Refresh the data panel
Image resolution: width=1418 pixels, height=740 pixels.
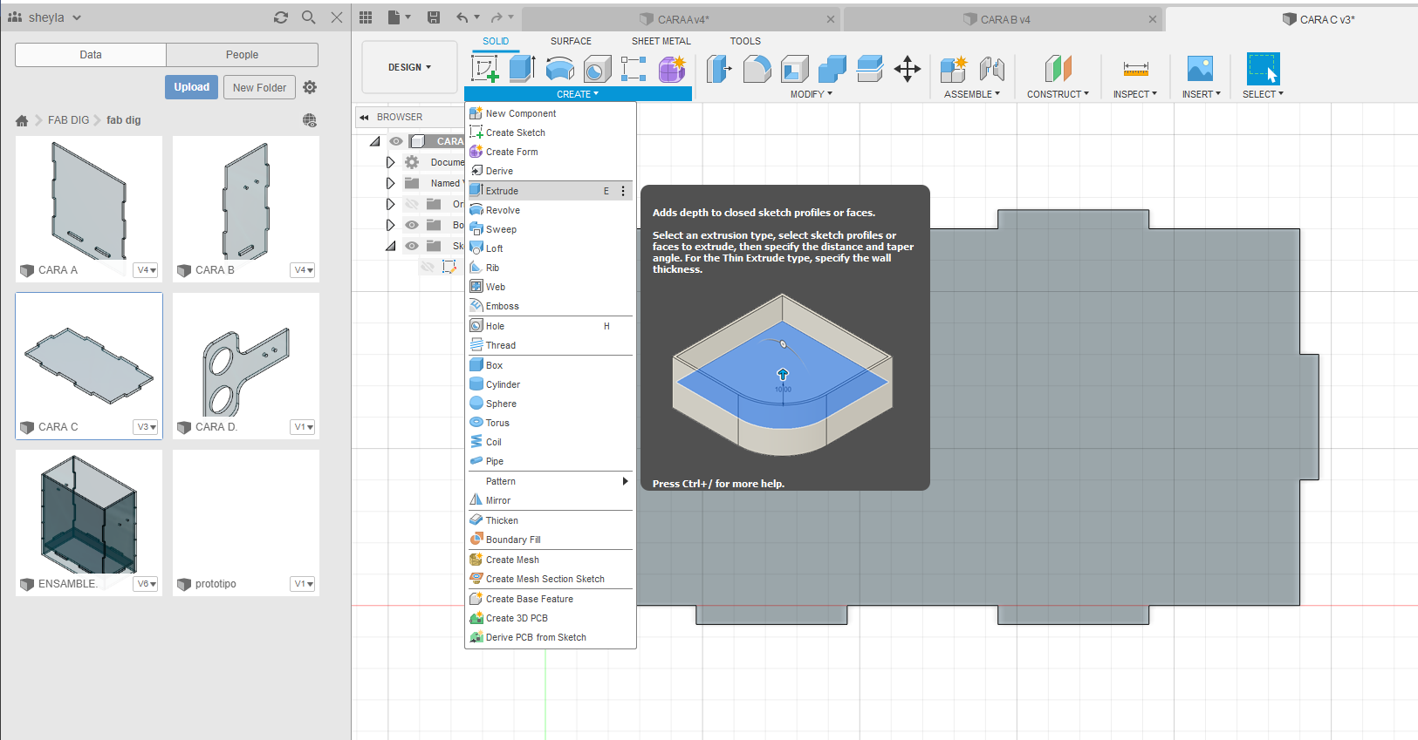tap(280, 17)
